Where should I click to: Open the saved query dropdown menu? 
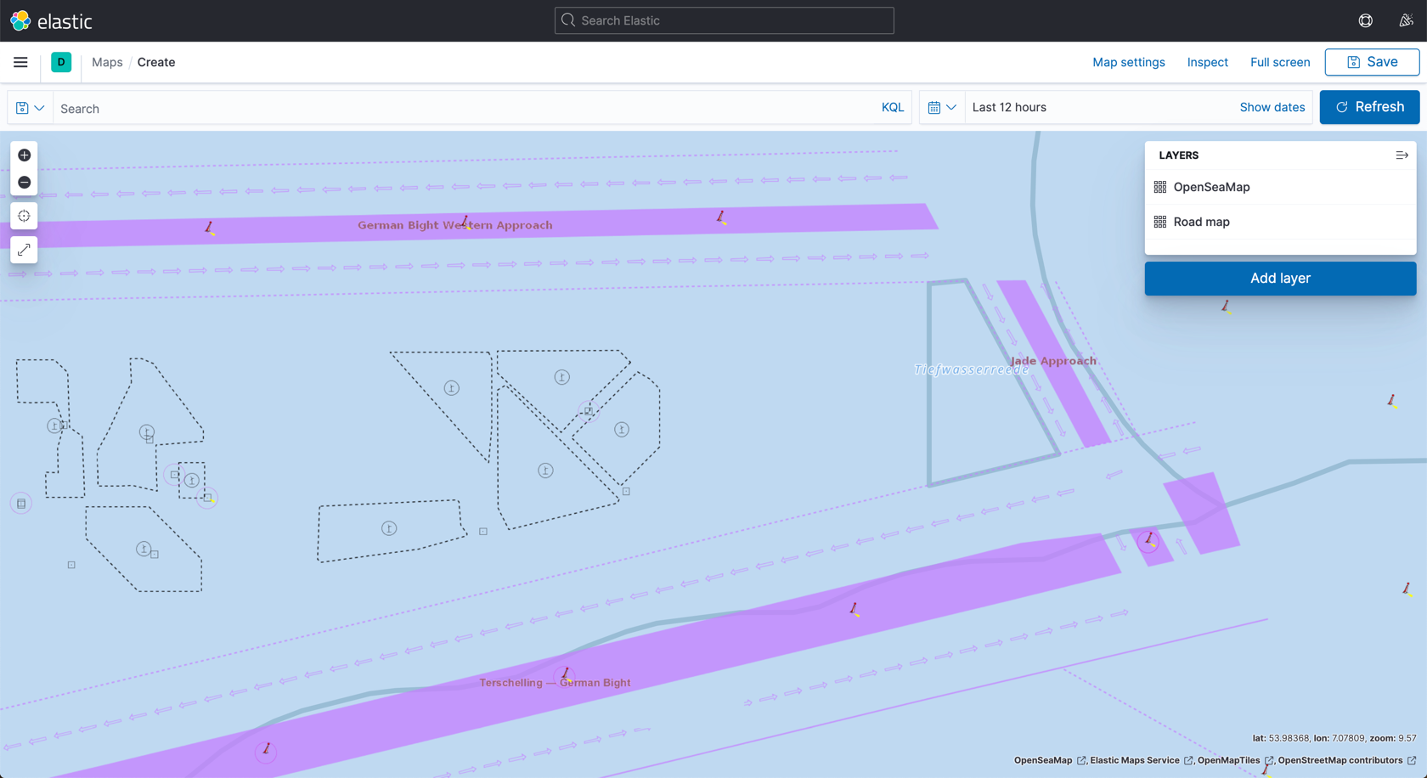(30, 108)
